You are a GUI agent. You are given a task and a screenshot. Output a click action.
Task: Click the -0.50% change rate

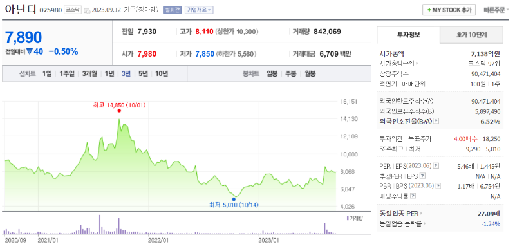[x=63, y=51]
